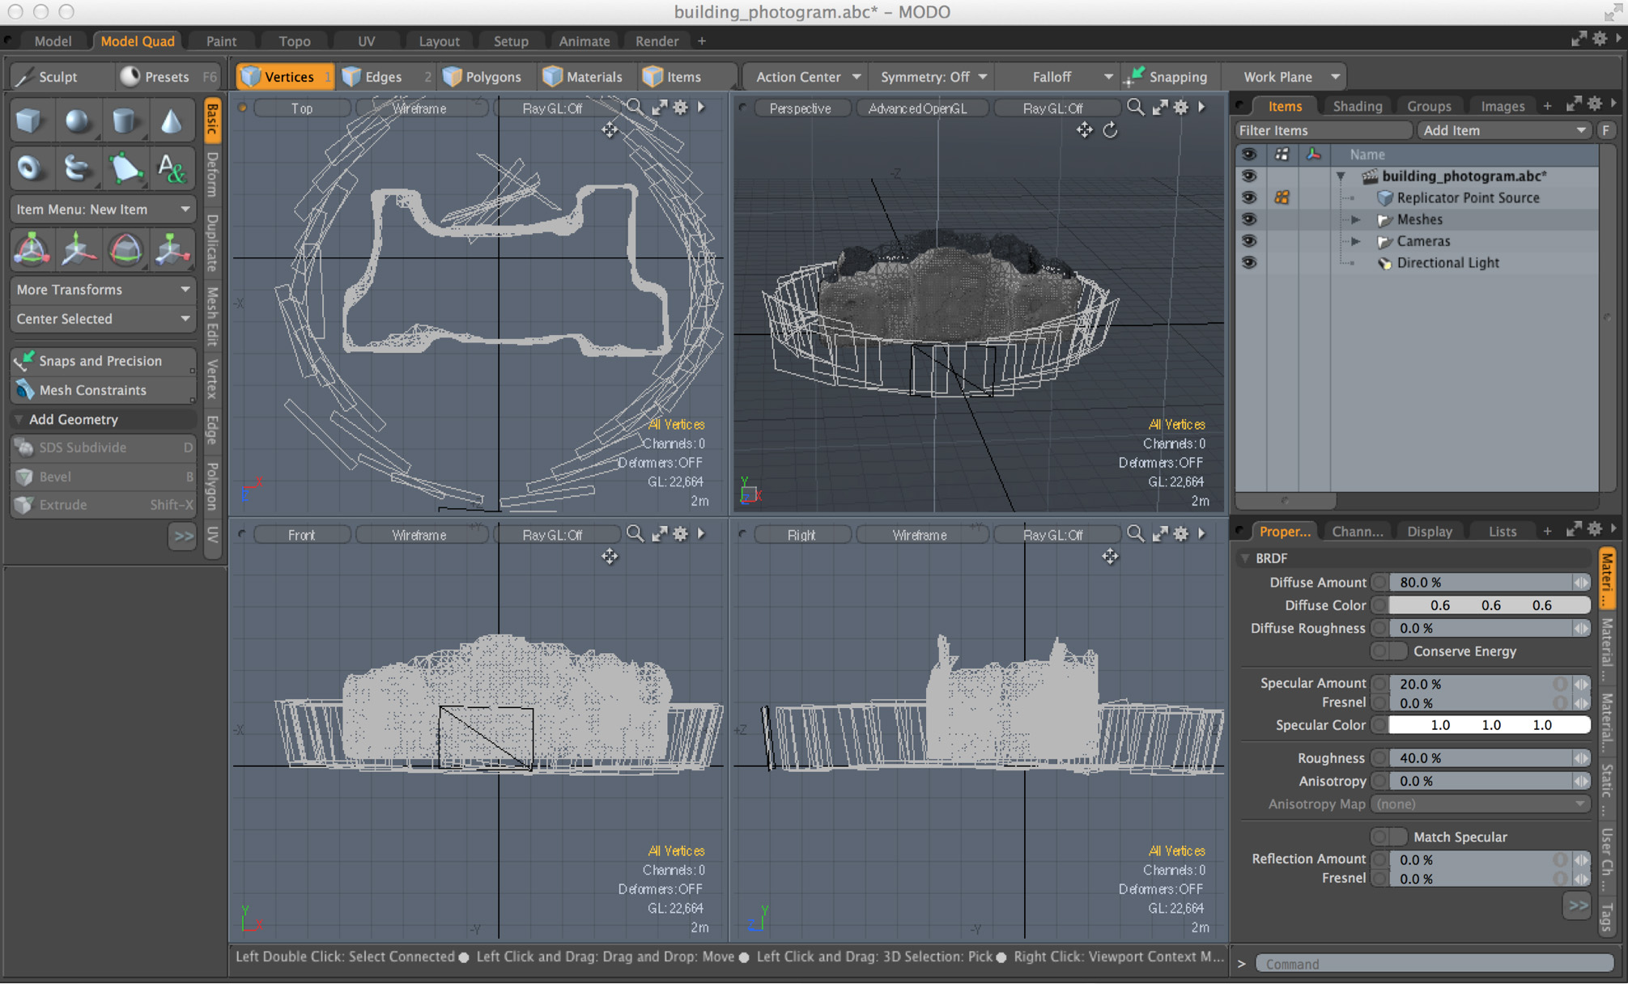
Task: Open Item Menu: New Item dropdown
Action: pos(103,209)
